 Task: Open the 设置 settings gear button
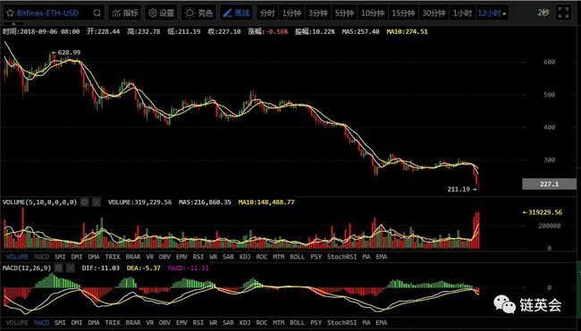click(161, 13)
